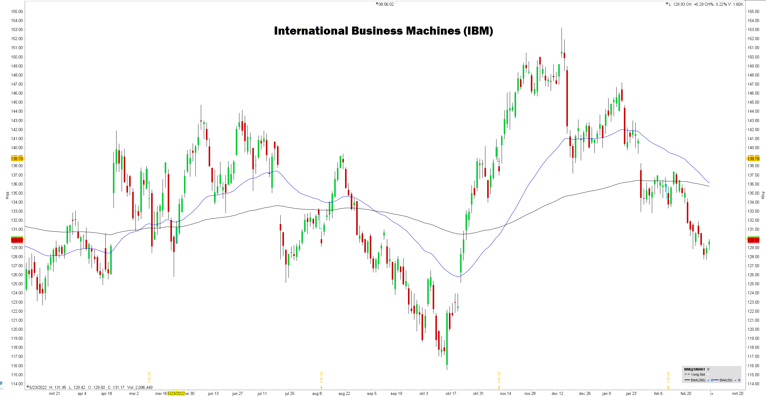This screenshot has width=766, height=397.
Task: Click the Vol: 2,096,449 readout
Action: click(140, 387)
